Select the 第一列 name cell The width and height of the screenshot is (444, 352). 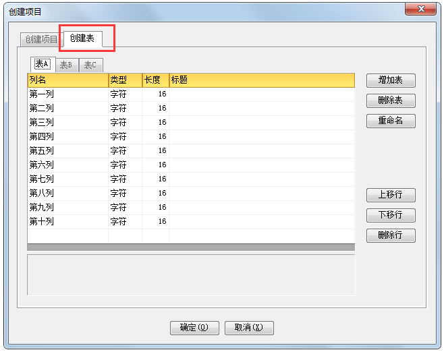tap(68, 94)
